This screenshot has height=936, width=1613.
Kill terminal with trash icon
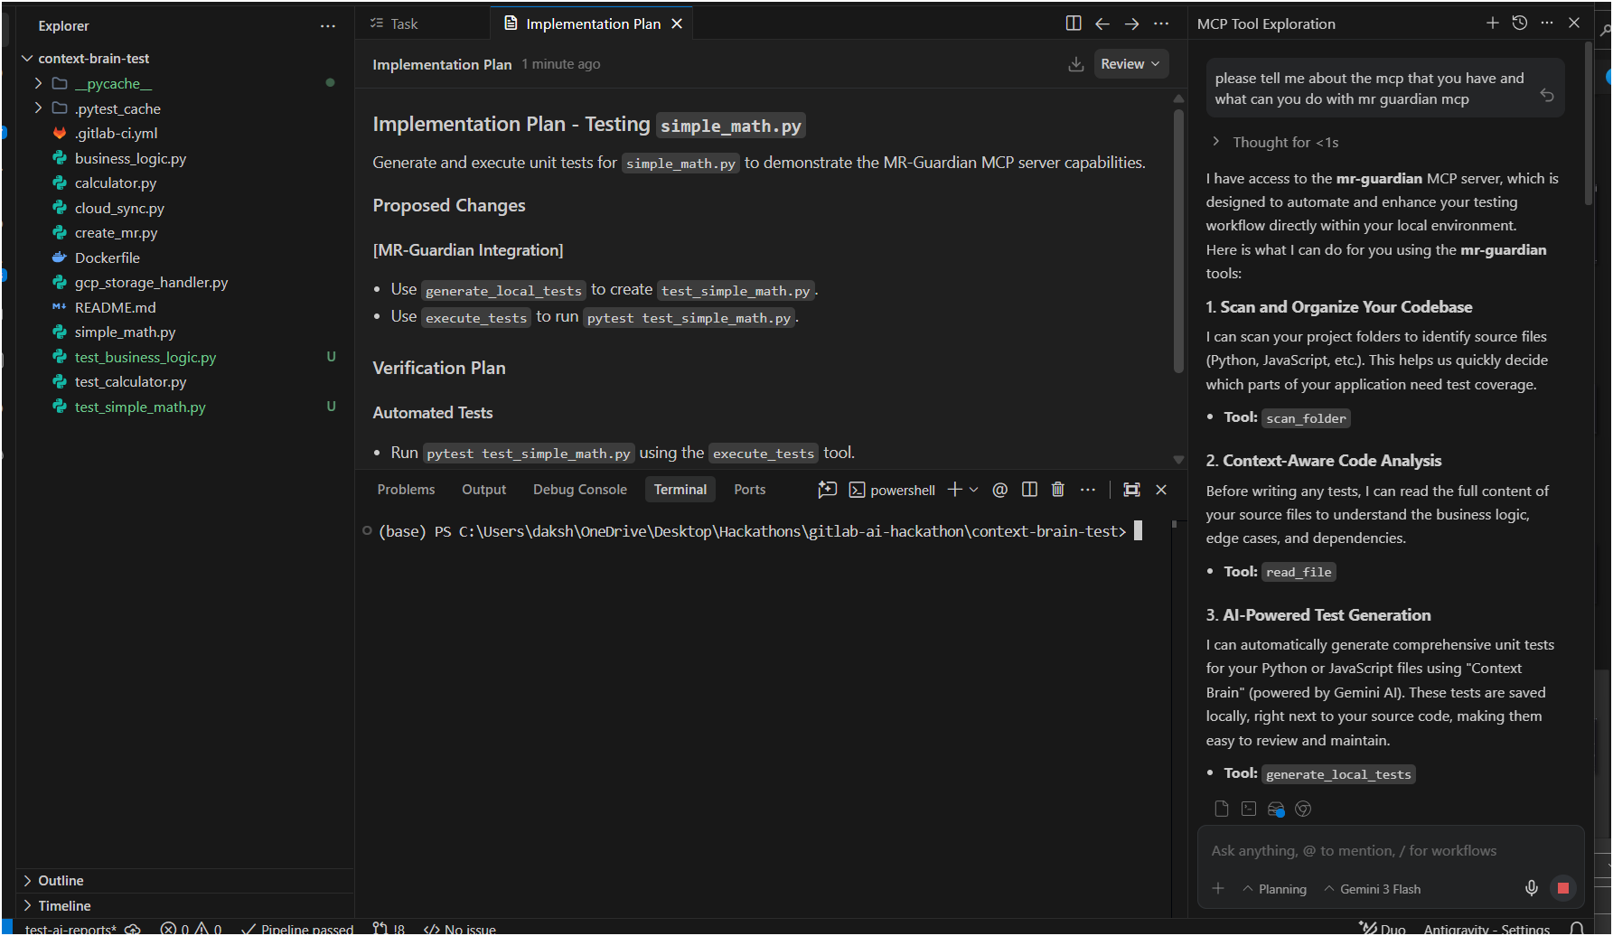[x=1058, y=490]
